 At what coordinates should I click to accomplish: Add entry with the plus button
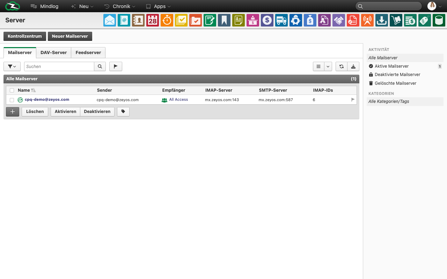pyautogui.click(x=13, y=112)
